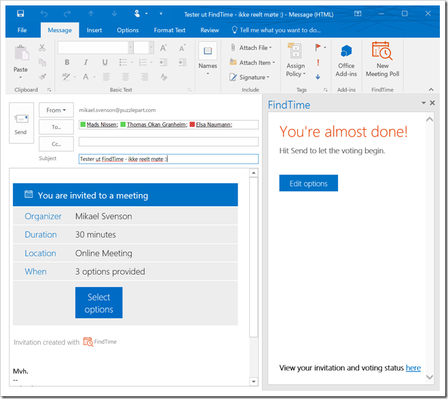
Task: Open the Names address book button
Action: point(208,58)
